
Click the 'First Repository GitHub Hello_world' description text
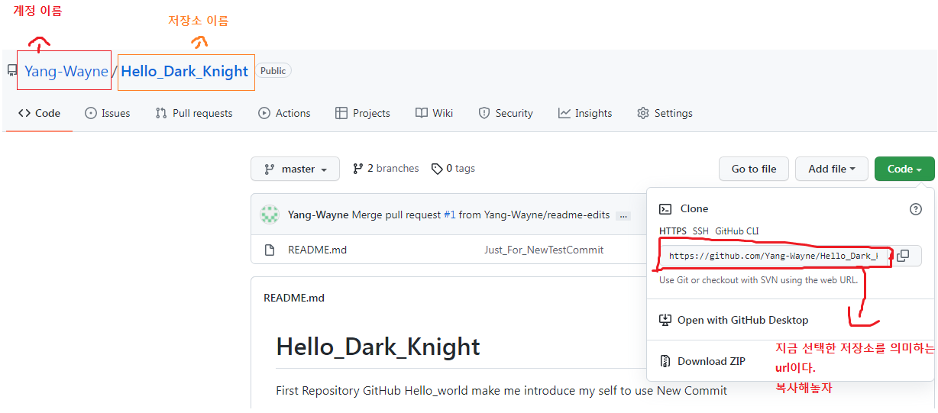[501, 390]
